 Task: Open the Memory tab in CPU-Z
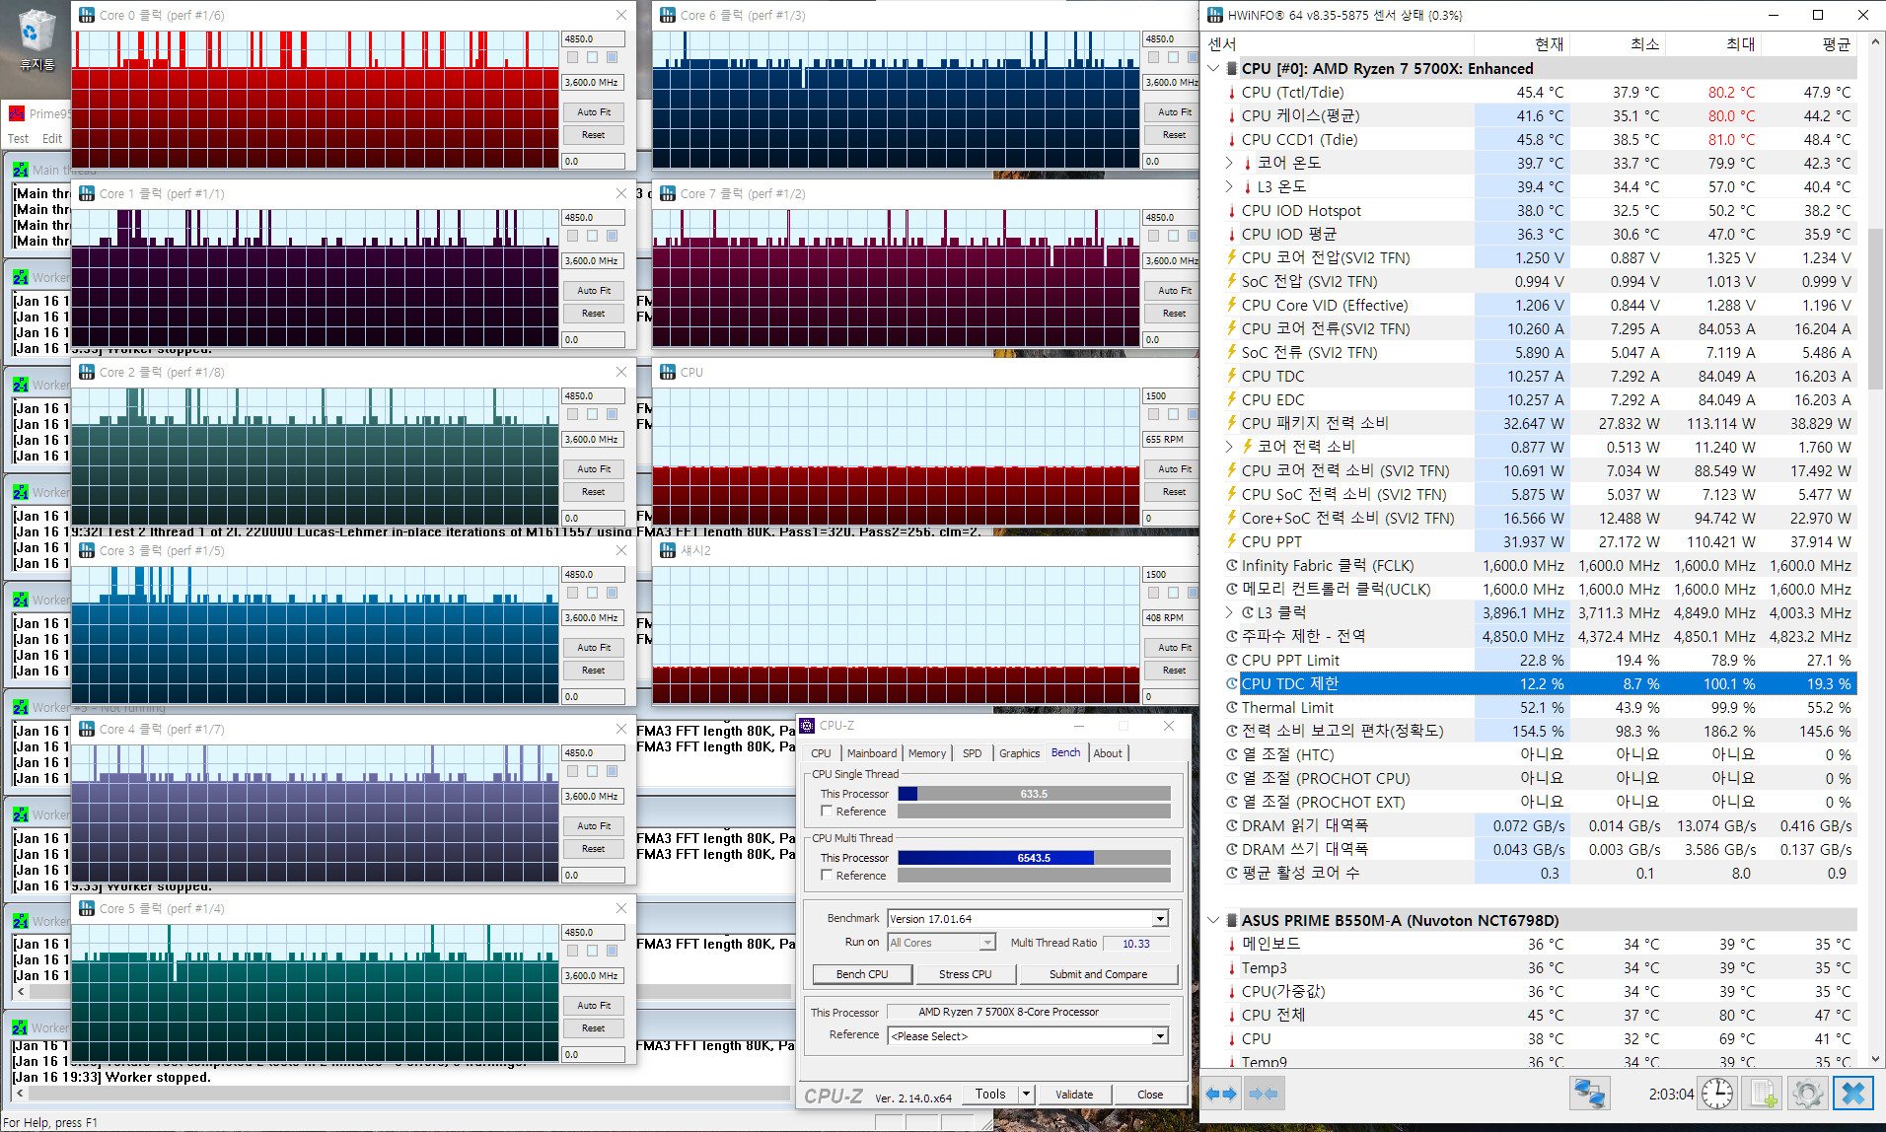(x=926, y=753)
